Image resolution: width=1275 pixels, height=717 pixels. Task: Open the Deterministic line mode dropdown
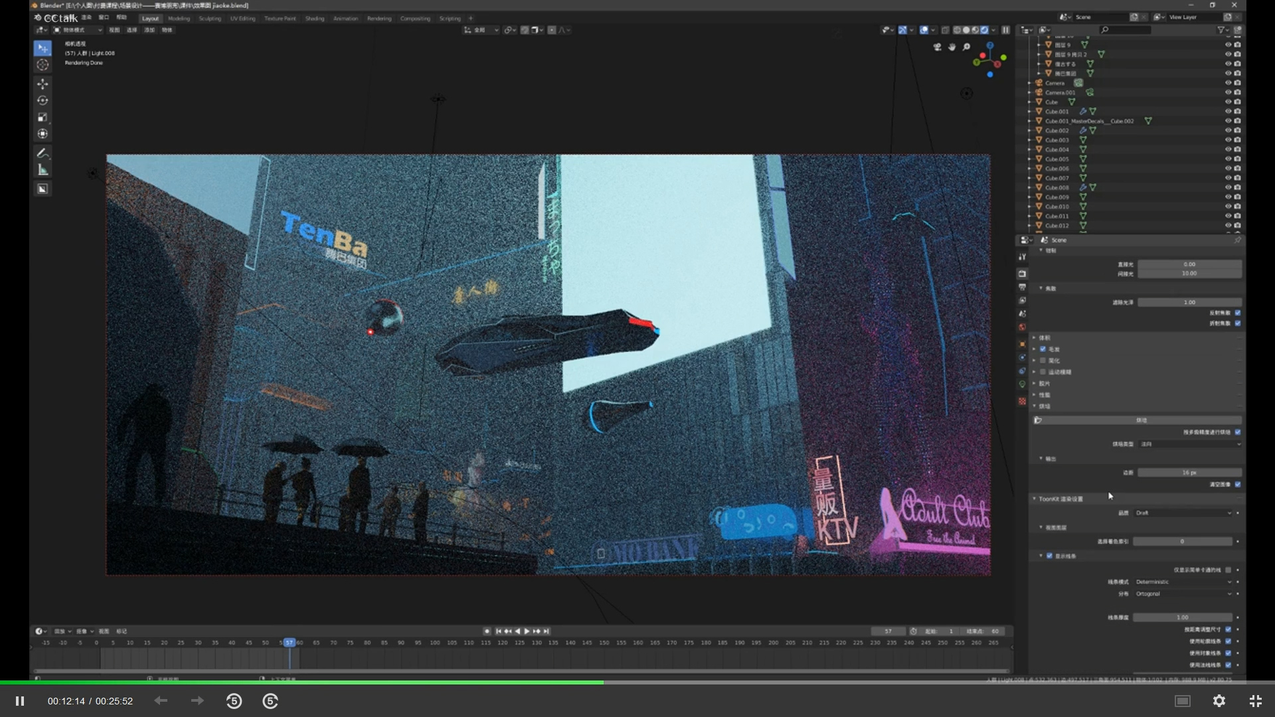point(1183,582)
